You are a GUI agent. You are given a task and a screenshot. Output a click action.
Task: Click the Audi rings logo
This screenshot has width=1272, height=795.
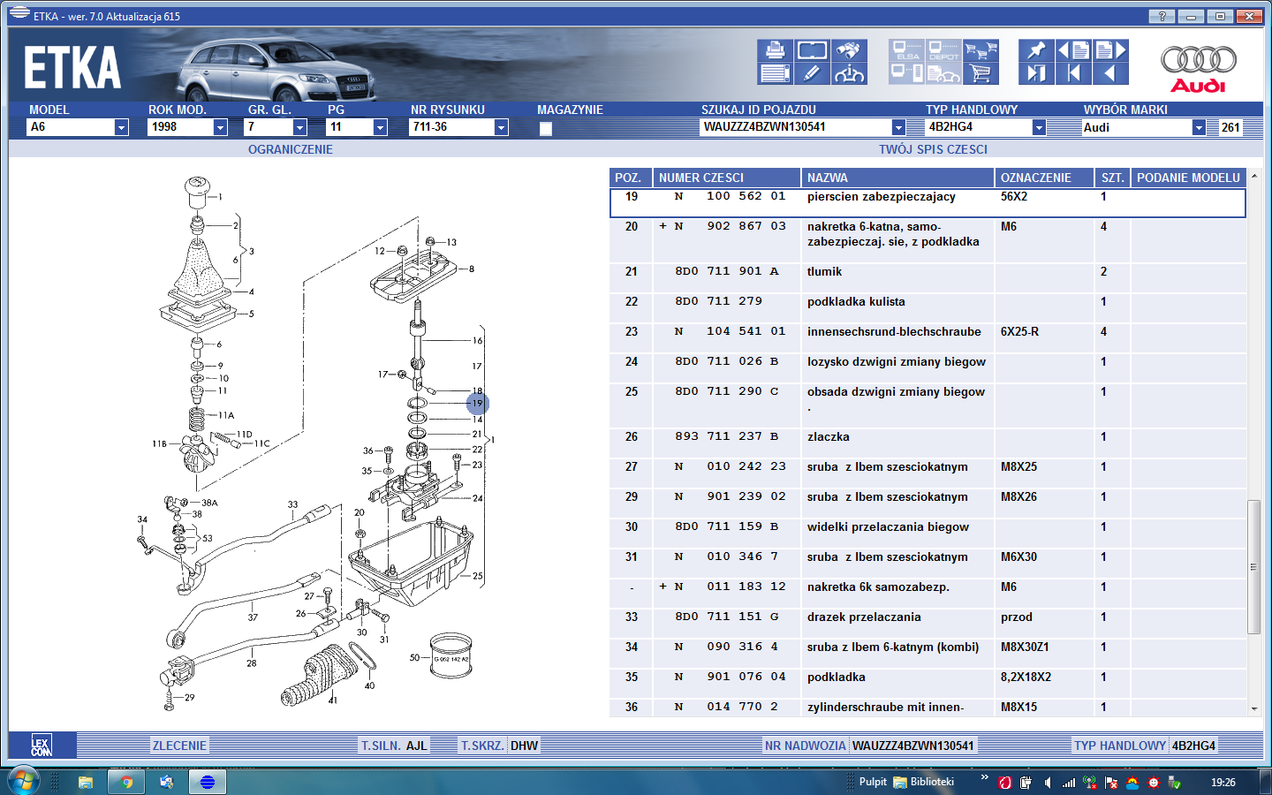tap(1199, 60)
